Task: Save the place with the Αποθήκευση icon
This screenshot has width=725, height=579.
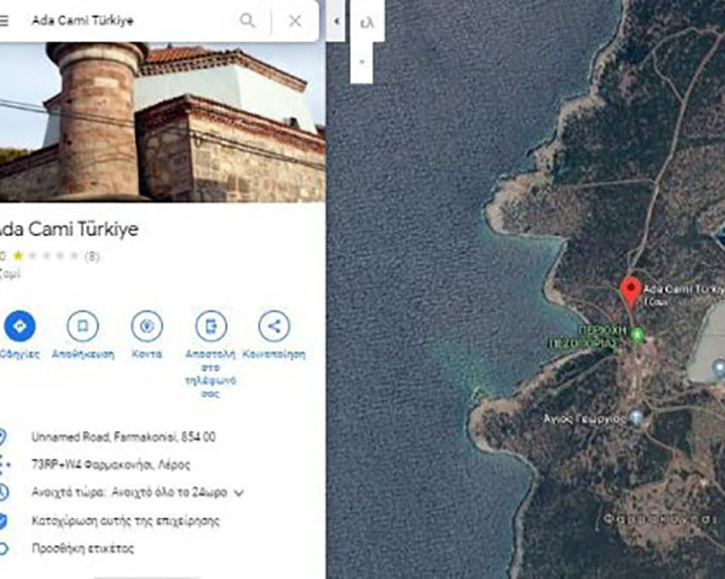Action: pyautogui.click(x=83, y=326)
